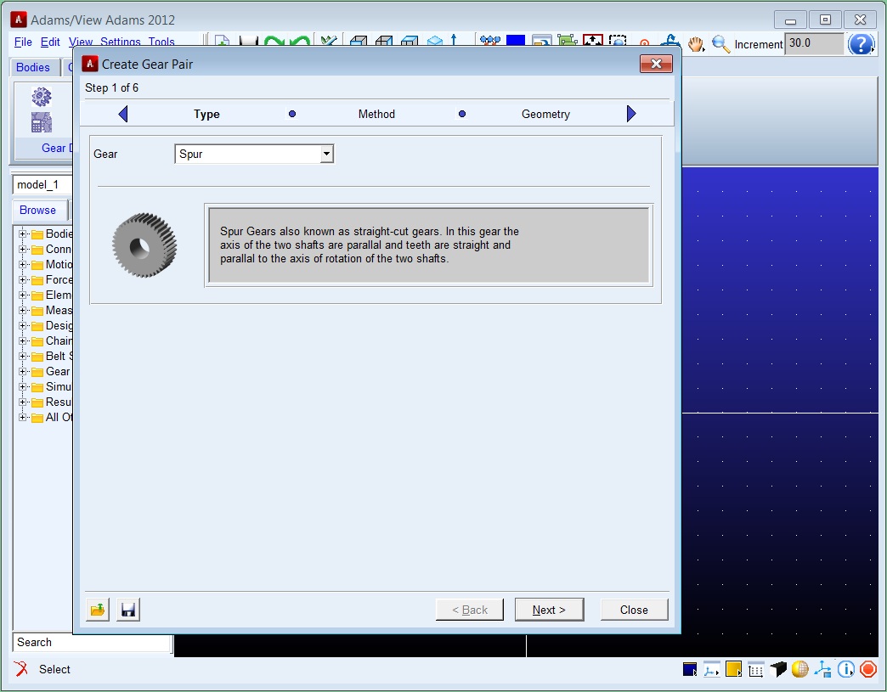
Task: Click the rotate view tool icon
Action: point(670,42)
